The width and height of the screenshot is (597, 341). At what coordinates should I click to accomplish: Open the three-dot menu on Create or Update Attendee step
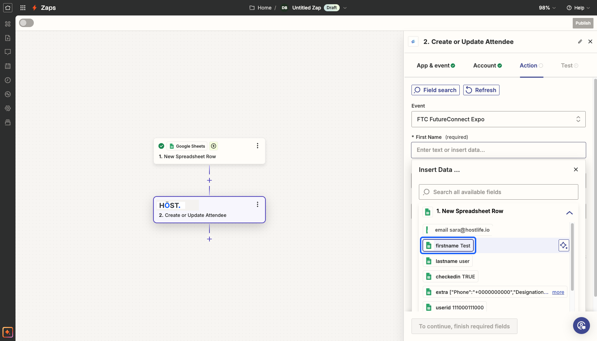258,204
